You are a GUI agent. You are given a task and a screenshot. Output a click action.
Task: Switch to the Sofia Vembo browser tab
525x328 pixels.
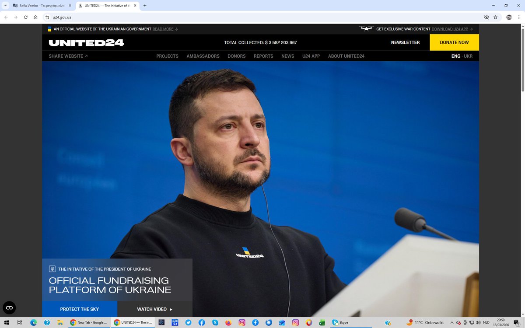click(x=42, y=6)
